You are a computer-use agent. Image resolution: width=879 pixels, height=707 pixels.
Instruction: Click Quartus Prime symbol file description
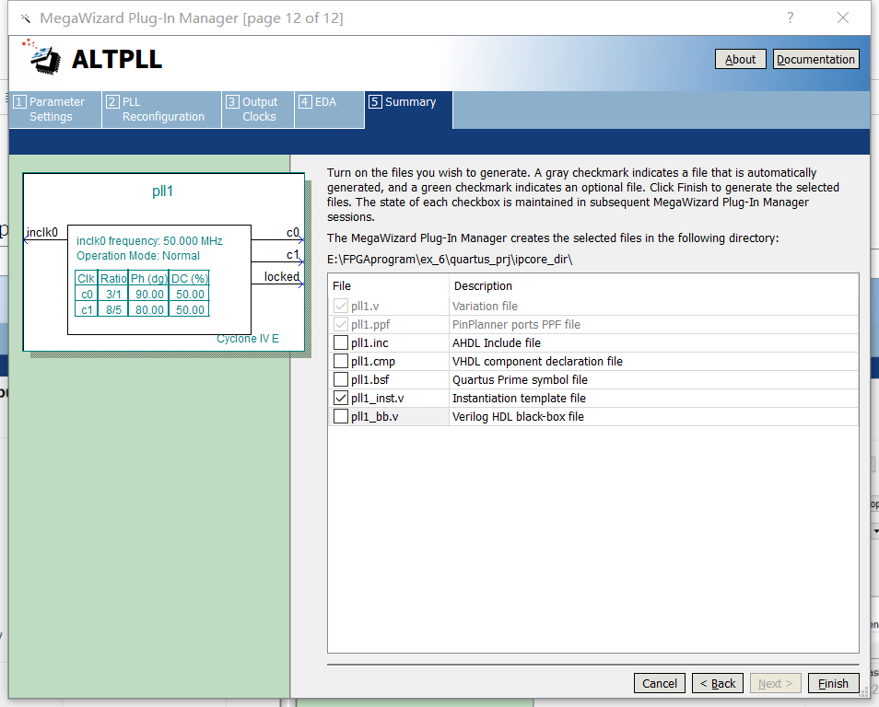pos(521,380)
